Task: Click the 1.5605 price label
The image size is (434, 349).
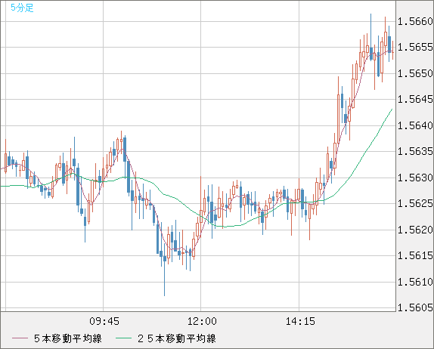Action: point(415,307)
